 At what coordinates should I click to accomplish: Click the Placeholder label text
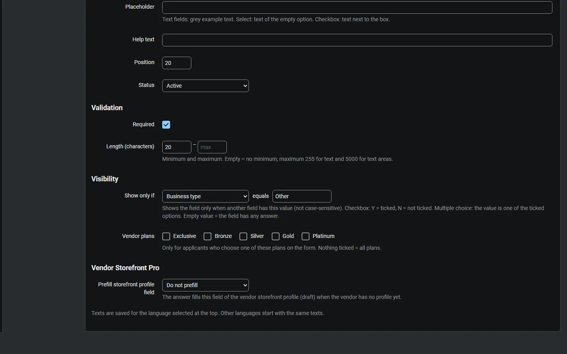[x=140, y=7]
